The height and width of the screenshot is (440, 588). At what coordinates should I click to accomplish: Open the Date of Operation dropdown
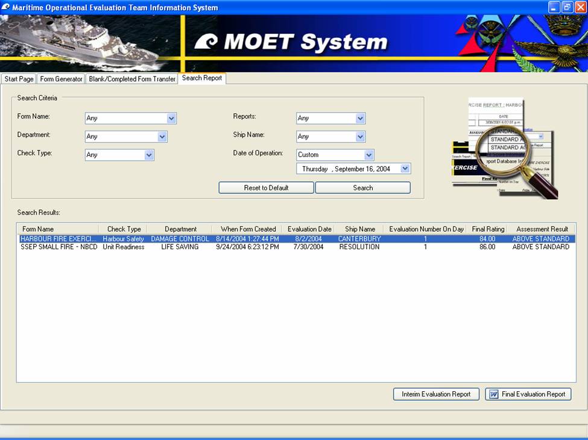tap(369, 155)
